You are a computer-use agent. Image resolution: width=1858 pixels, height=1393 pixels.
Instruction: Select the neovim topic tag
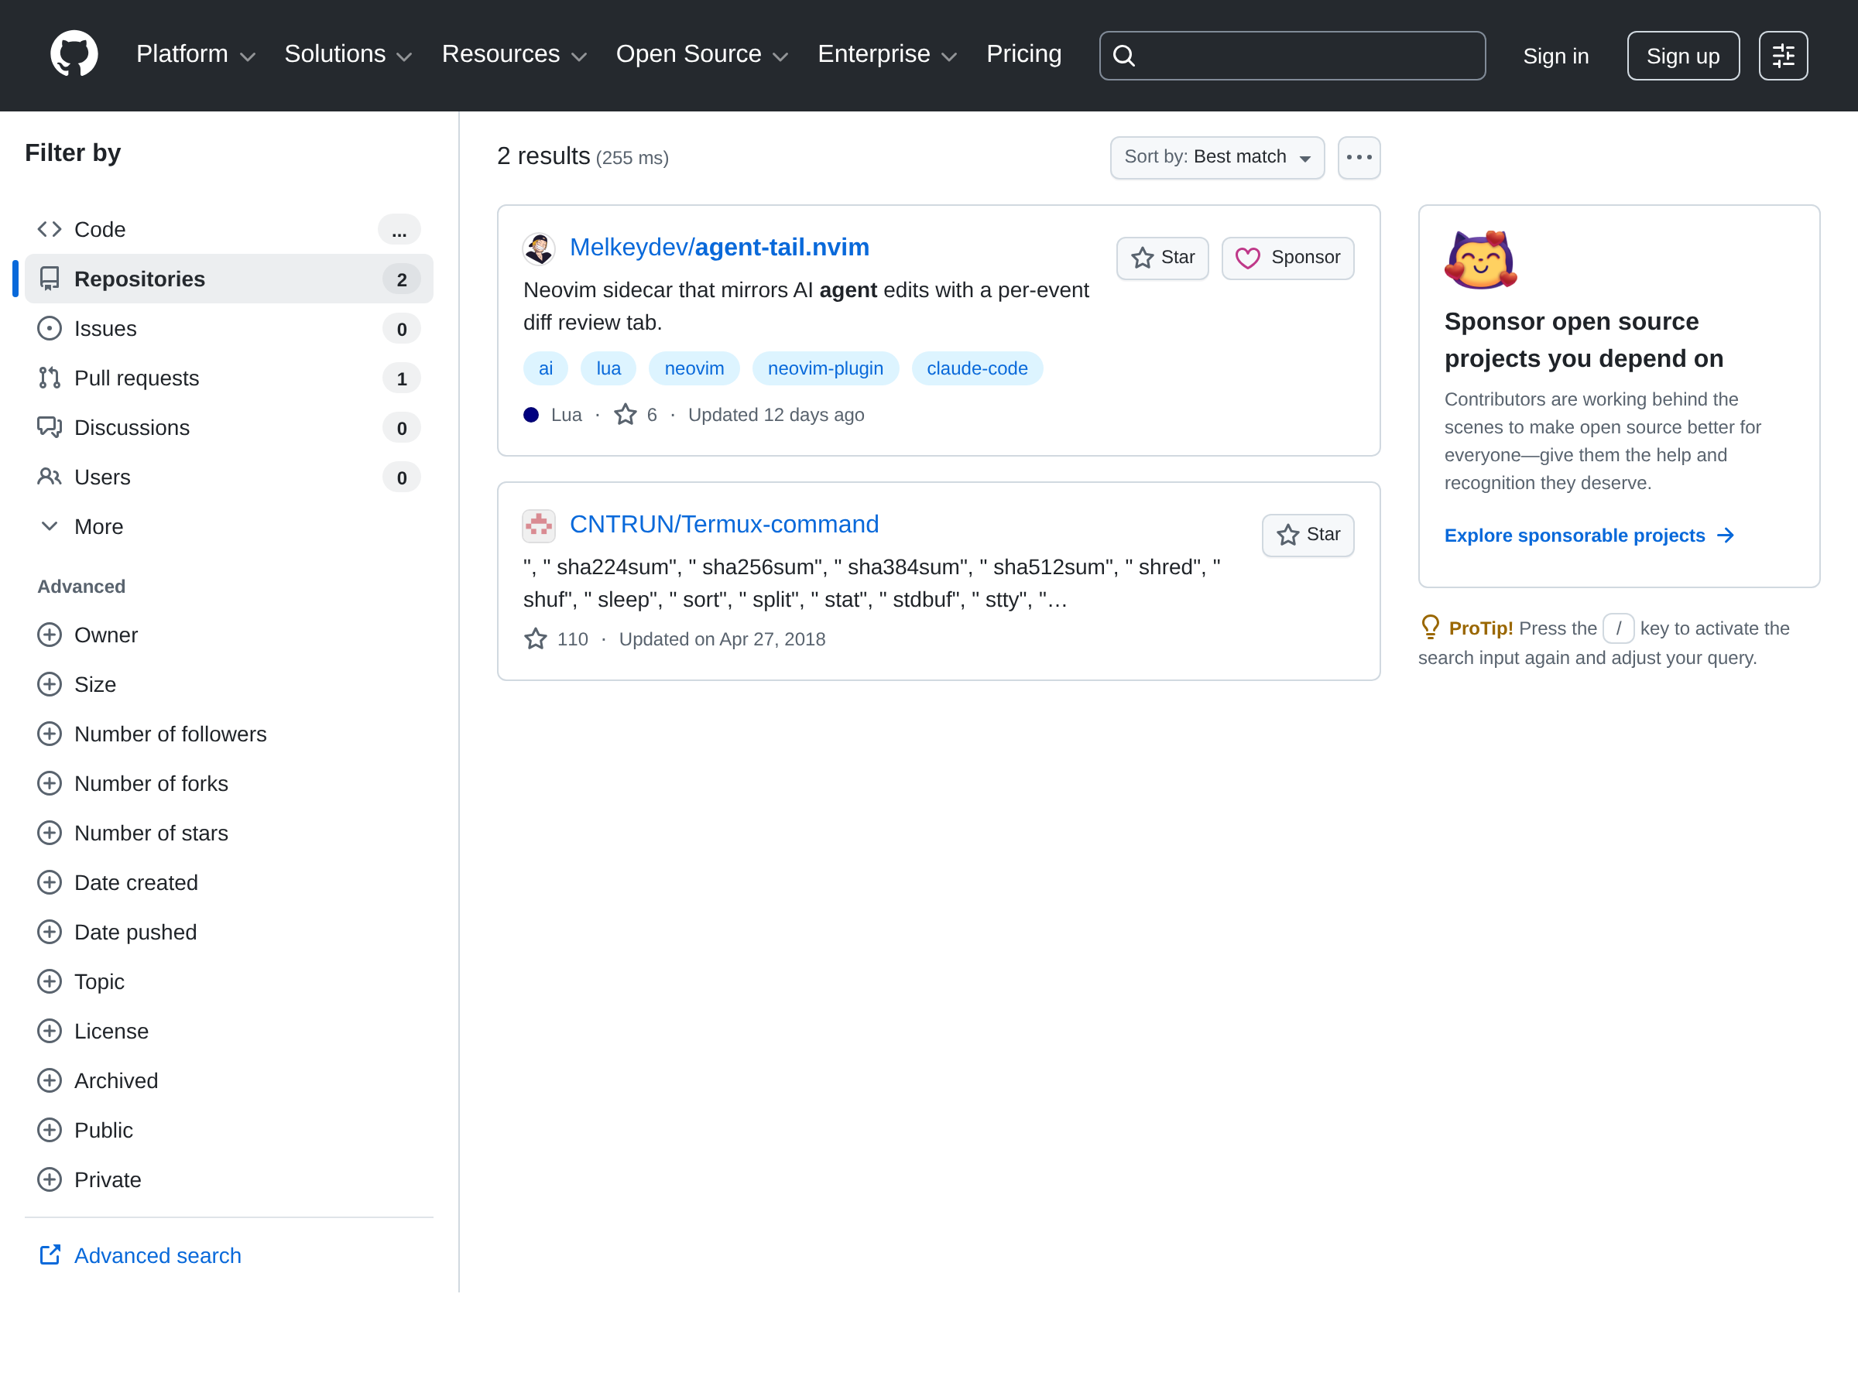694,368
